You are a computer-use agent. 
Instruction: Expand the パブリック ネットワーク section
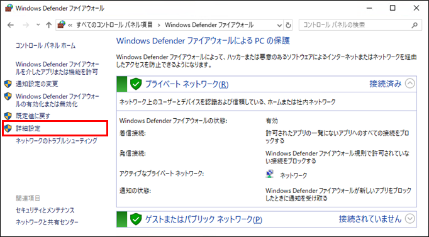410,219
